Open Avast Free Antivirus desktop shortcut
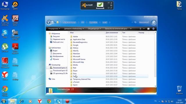This screenshot has height=104, width=186. tap(5, 21)
